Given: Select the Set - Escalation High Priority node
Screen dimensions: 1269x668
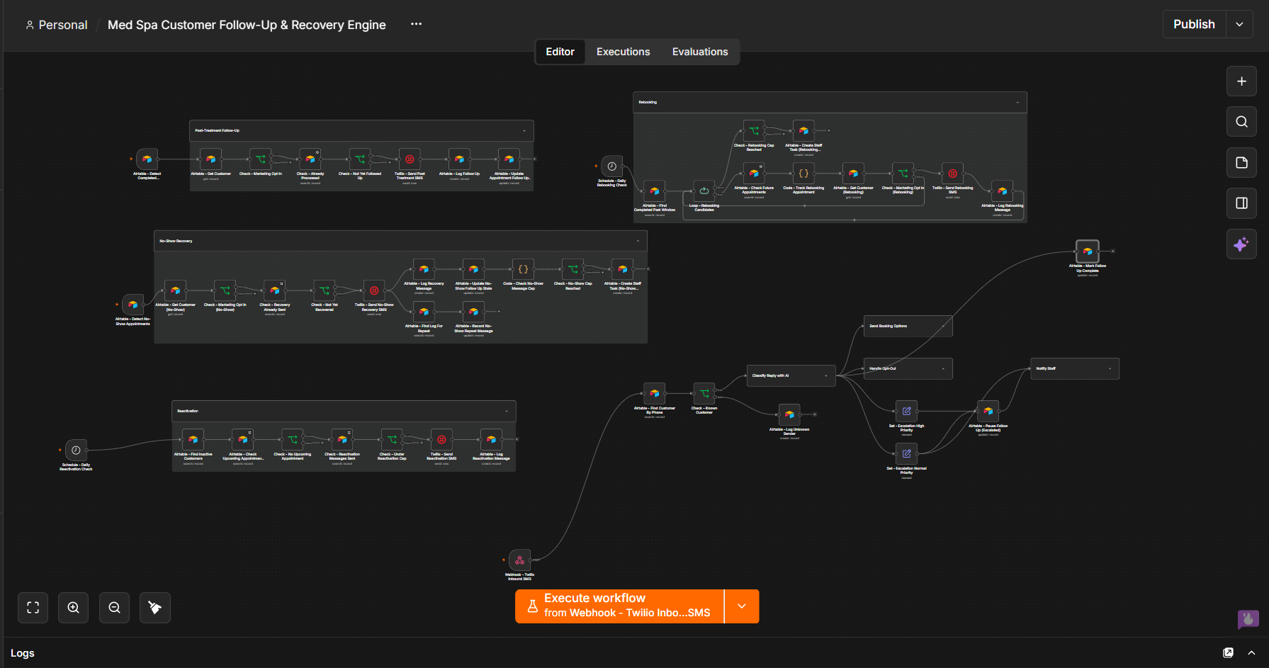Looking at the screenshot, I should tap(906, 411).
